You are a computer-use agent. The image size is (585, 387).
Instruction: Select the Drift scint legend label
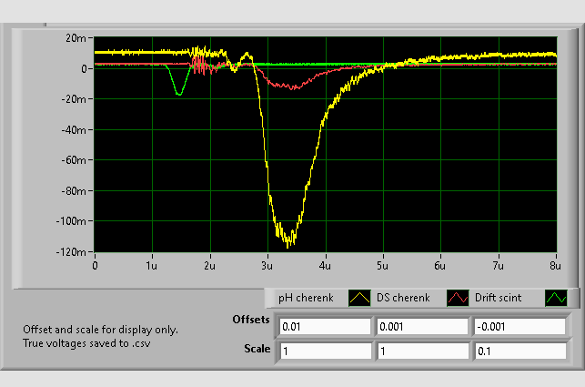pyautogui.click(x=499, y=298)
